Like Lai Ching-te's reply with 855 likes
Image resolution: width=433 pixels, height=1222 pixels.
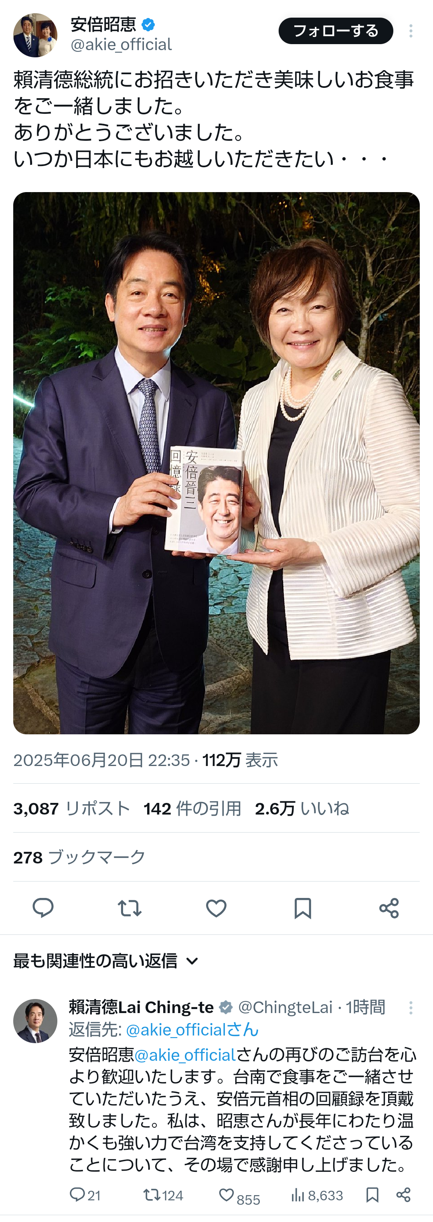point(239,1196)
